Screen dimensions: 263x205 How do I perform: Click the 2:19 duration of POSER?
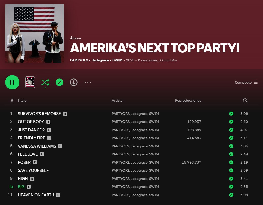(x=244, y=162)
